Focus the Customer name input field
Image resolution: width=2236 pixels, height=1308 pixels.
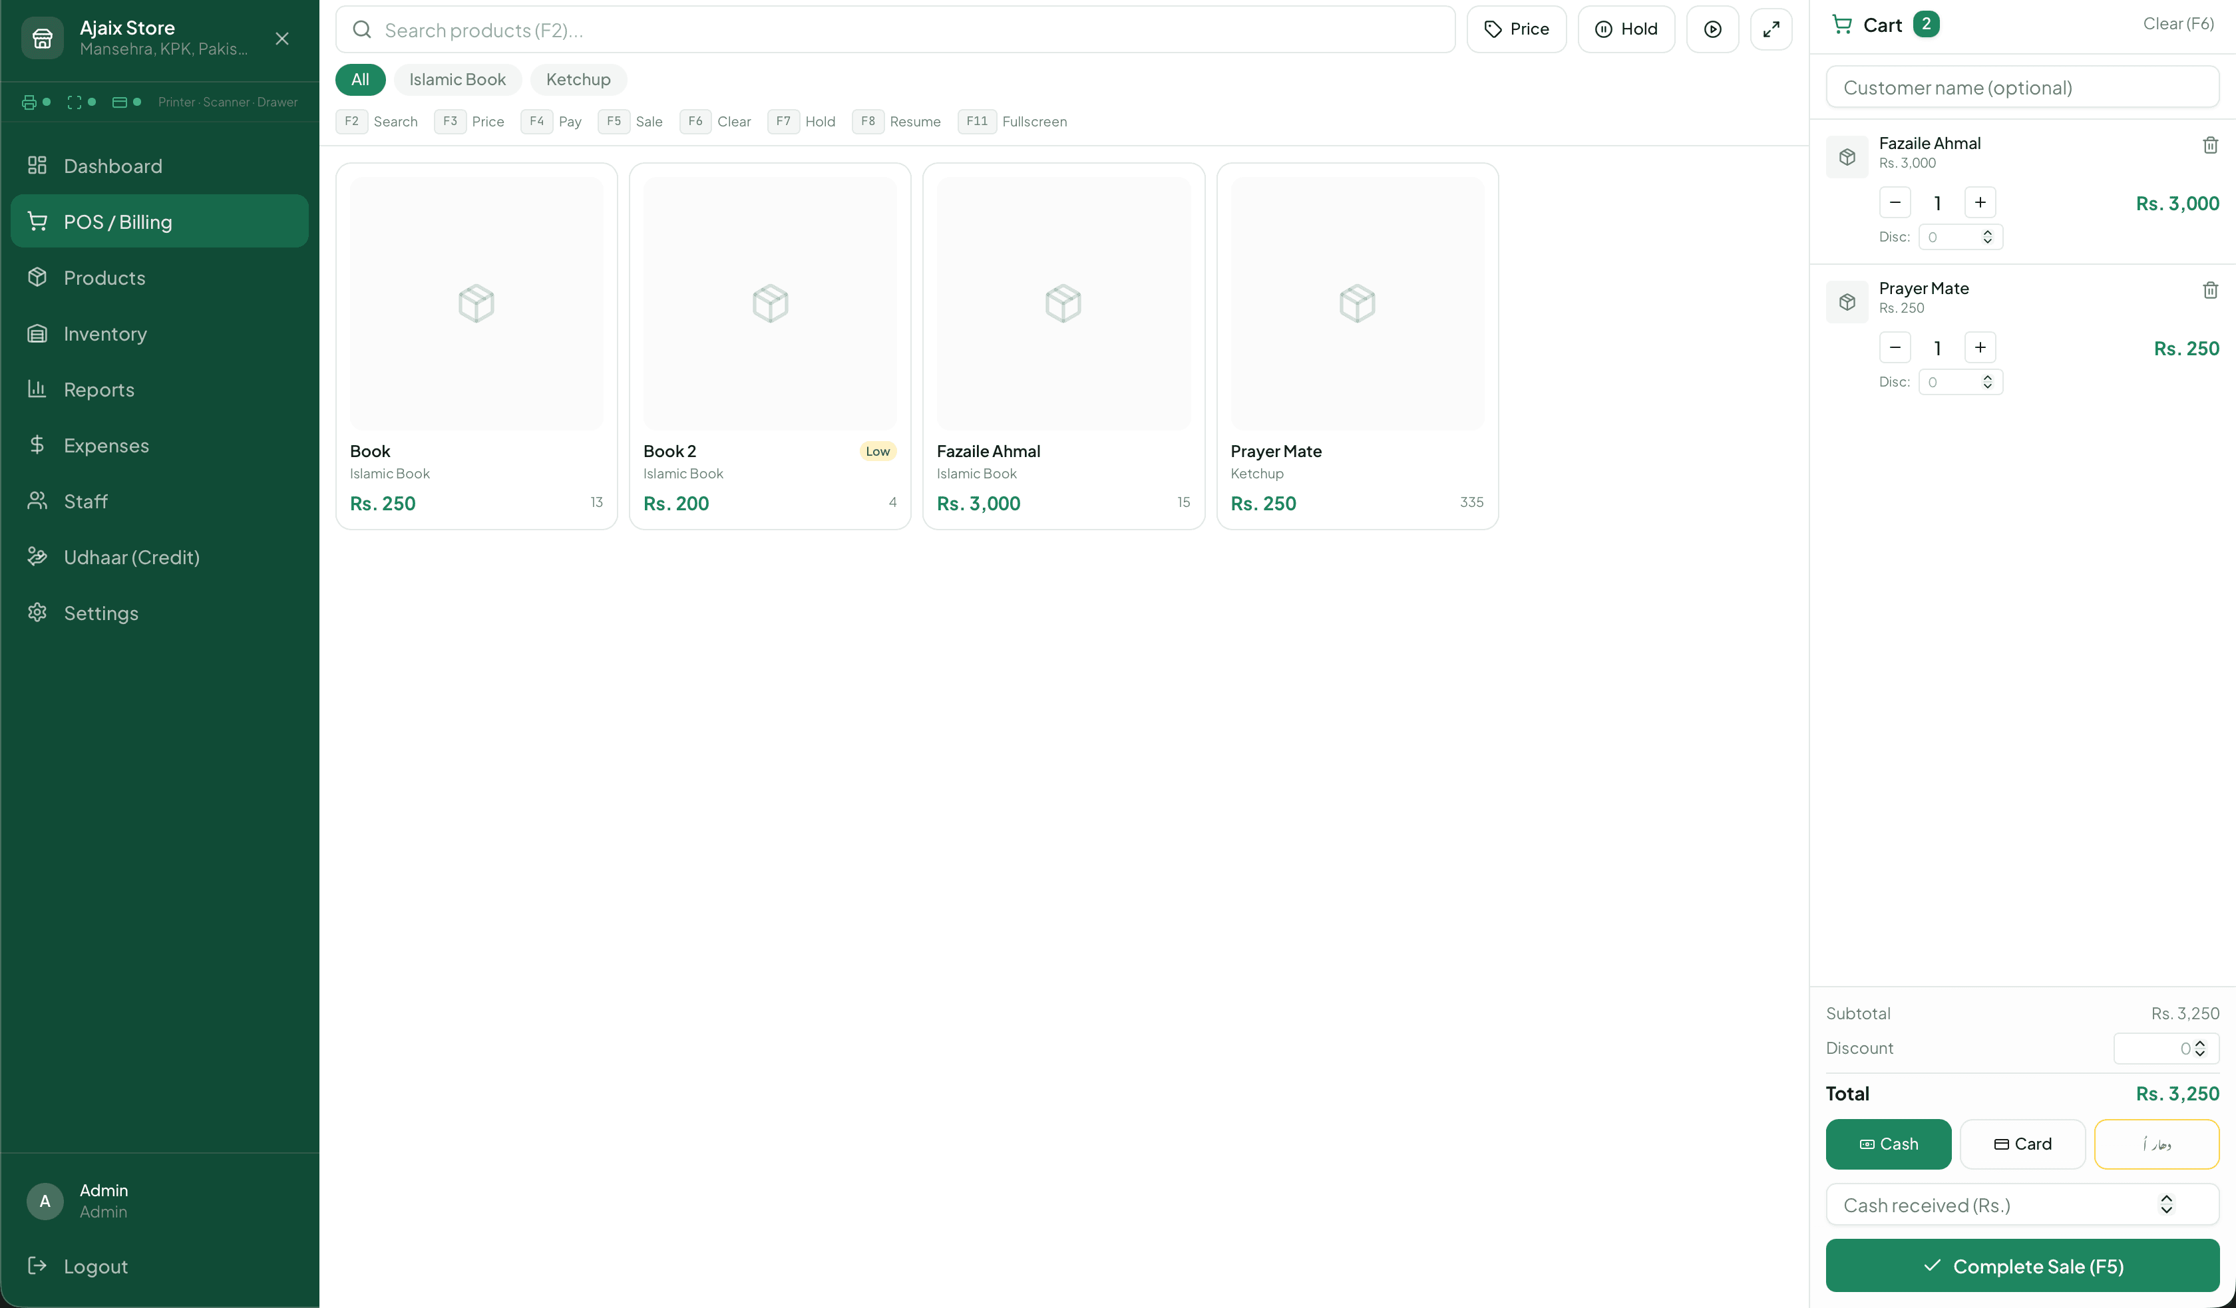[x=2021, y=87]
